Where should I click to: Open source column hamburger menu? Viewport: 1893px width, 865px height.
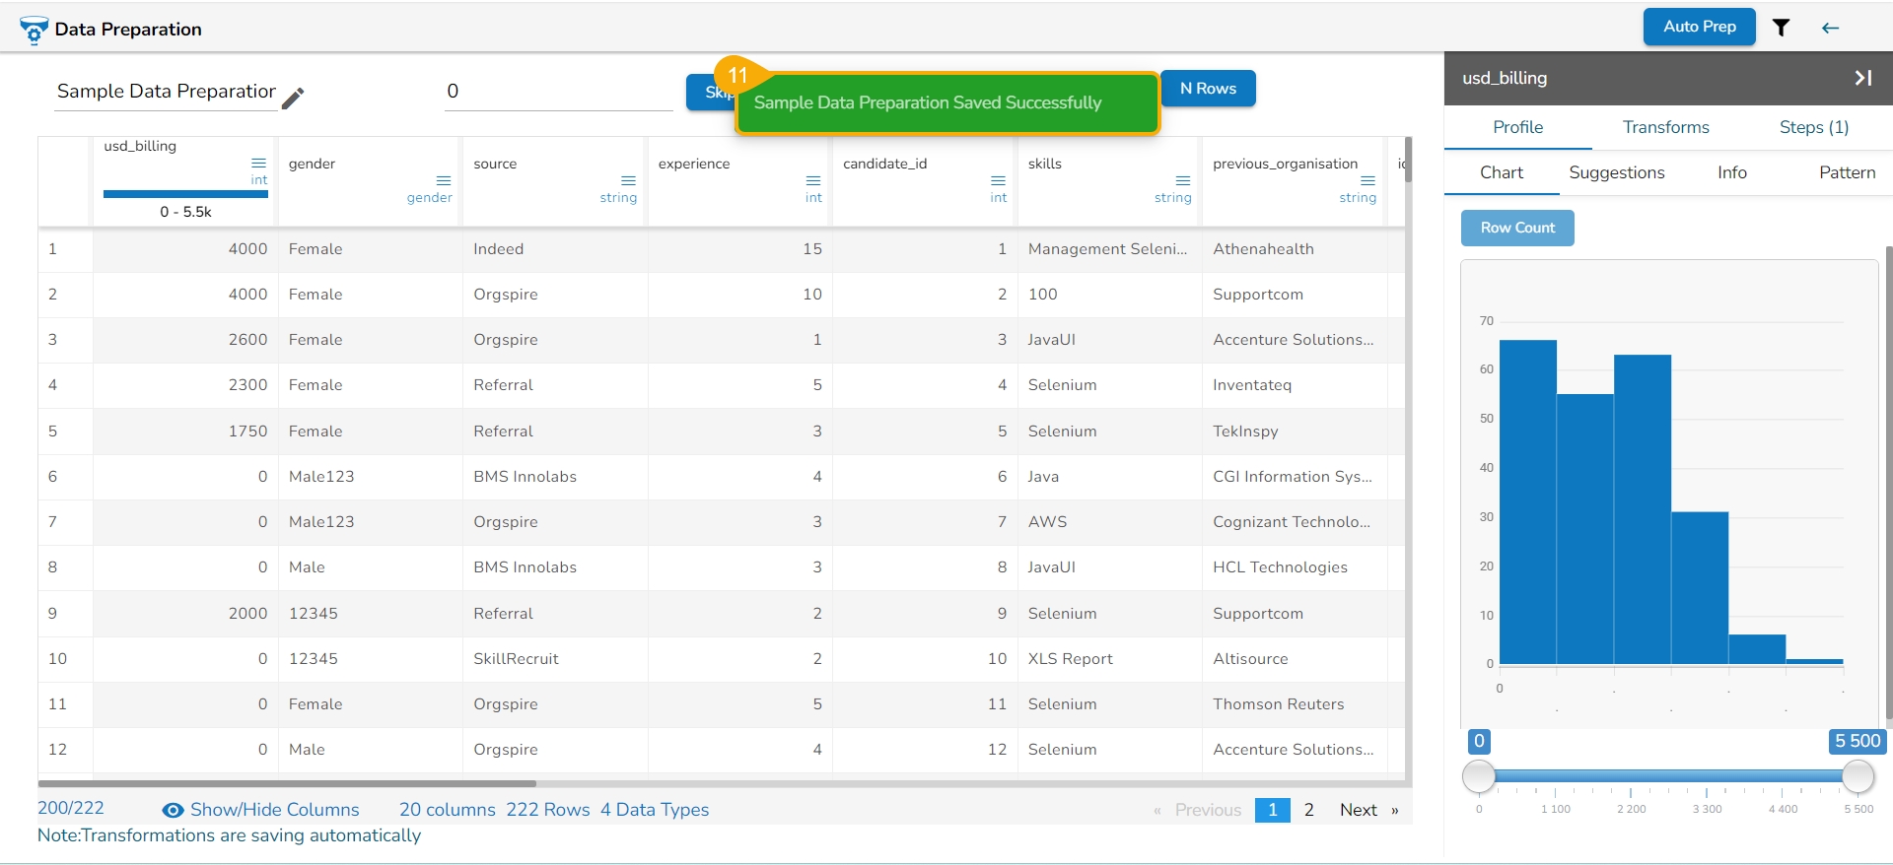[628, 180]
